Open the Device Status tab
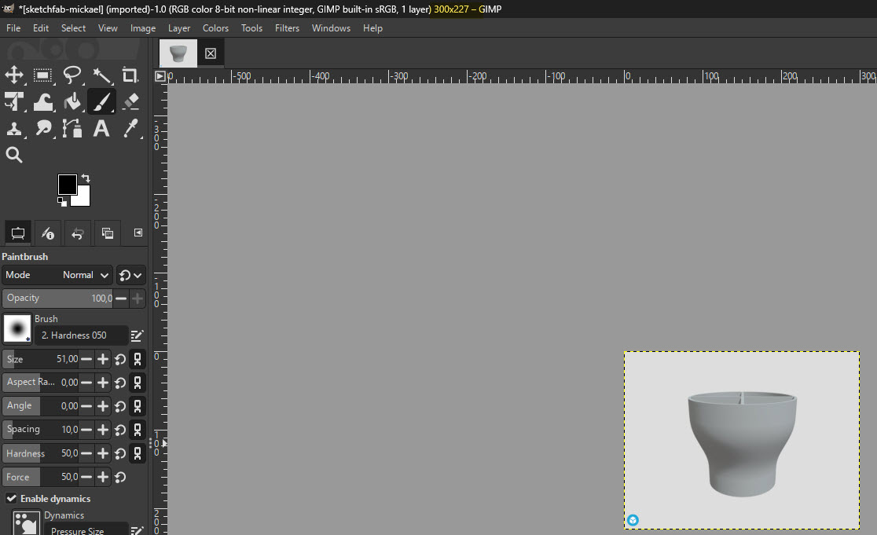Image resolution: width=877 pixels, height=535 pixels. click(x=48, y=233)
